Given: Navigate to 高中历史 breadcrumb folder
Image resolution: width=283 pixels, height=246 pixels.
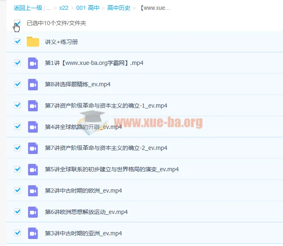Looking at the screenshot, I should point(119,8).
